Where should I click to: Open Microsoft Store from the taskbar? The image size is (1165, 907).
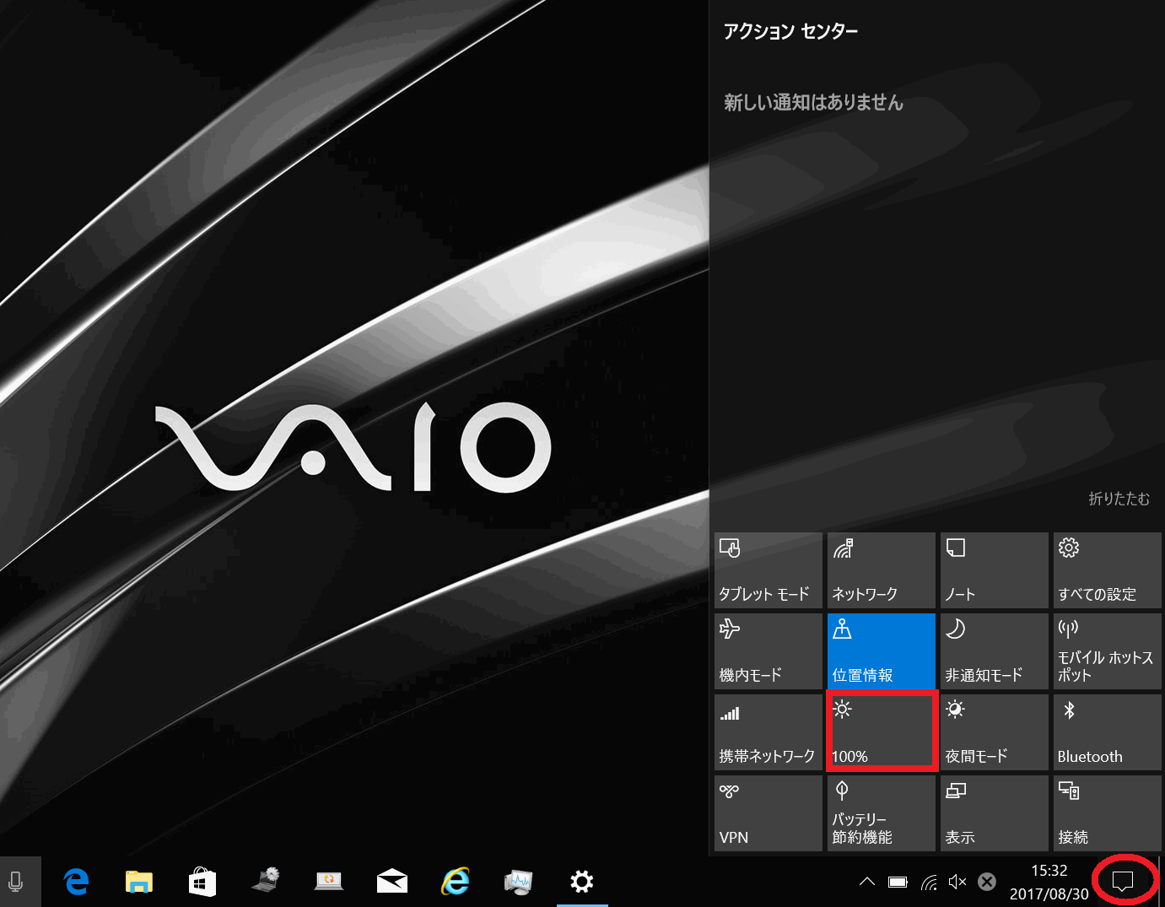[x=202, y=883]
